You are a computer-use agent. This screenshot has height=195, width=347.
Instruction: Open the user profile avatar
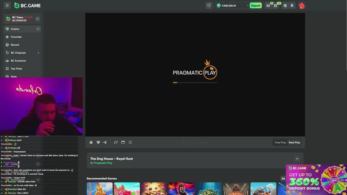(x=302, y=5)
